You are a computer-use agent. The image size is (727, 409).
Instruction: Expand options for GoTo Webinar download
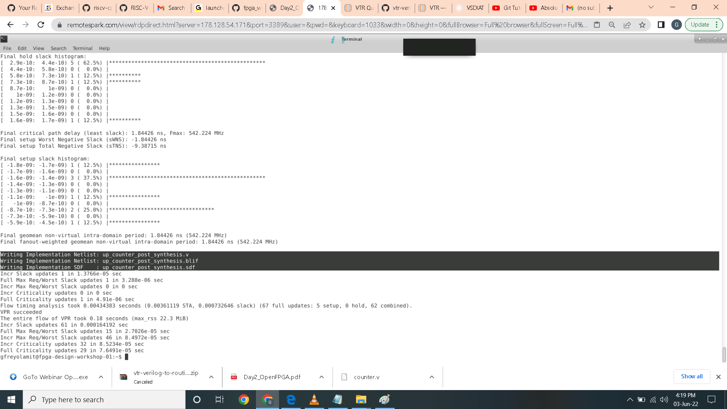point(101,377)
